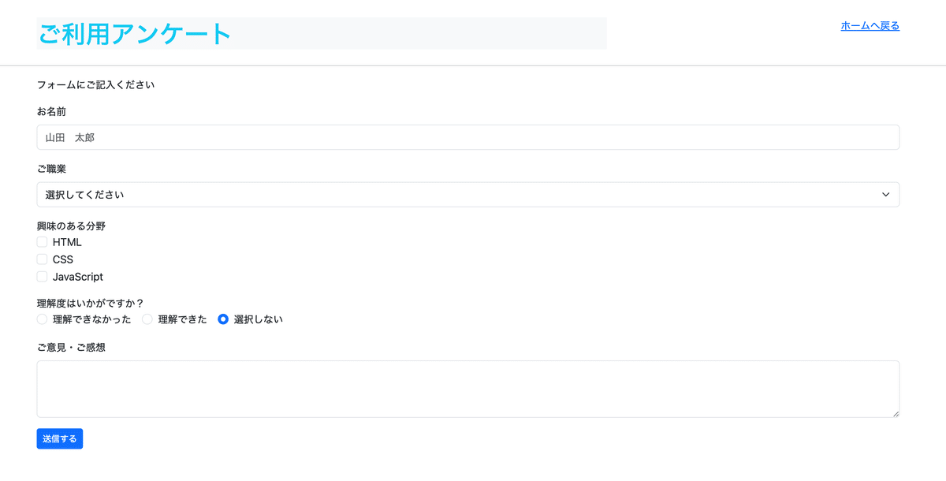Screen dimensions: 946x481
Task: Click the ご利用アンケート page heading
Action: point(132,33)
